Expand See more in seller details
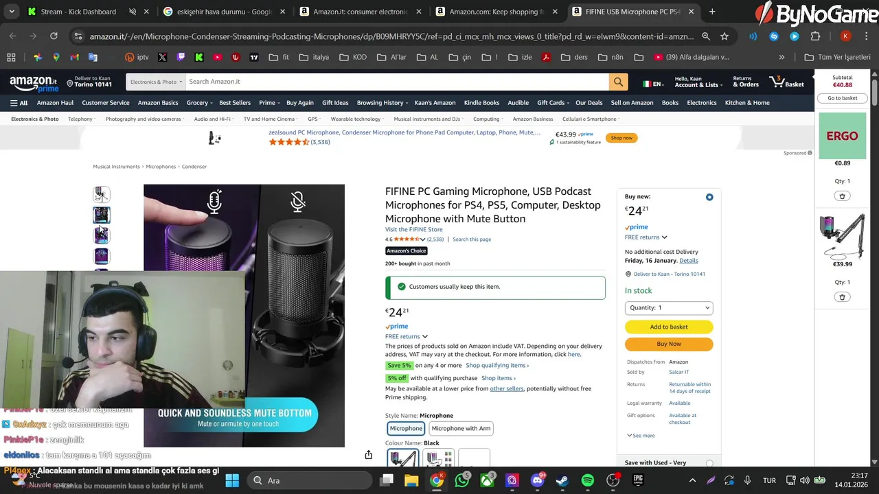The height and width of the screenshot is (494, 879). (x=641, y=436)
